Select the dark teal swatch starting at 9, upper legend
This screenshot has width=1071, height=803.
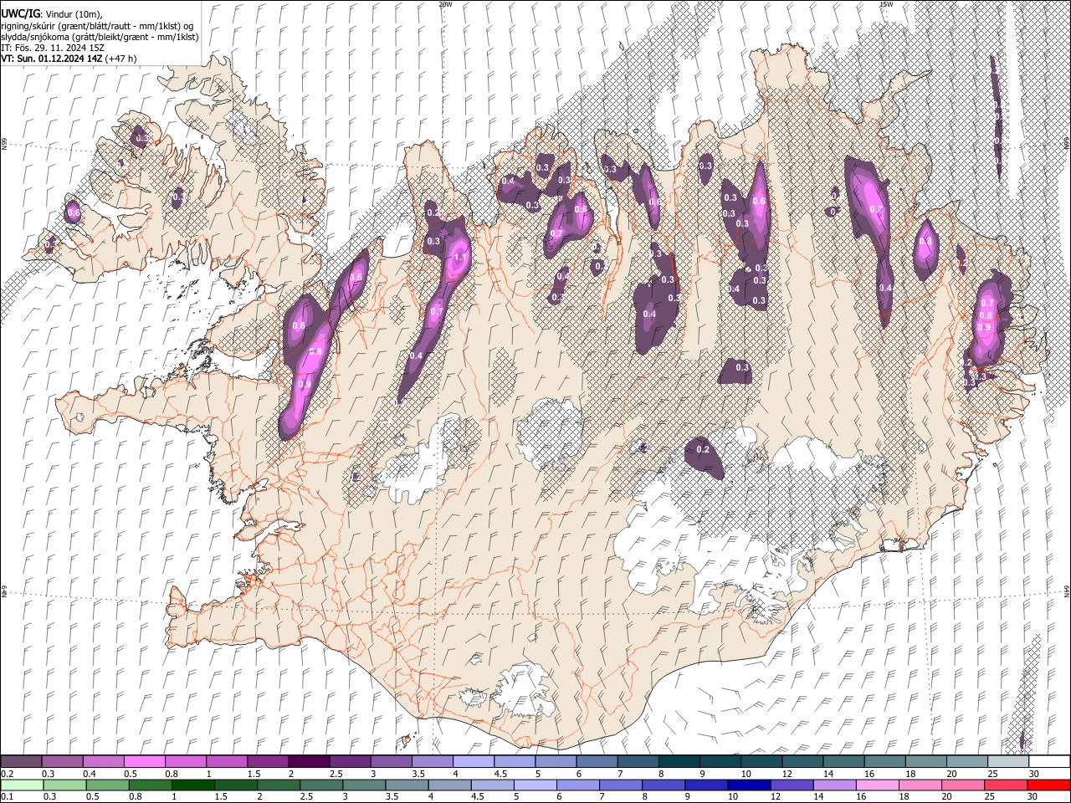(x=719, y=761)
